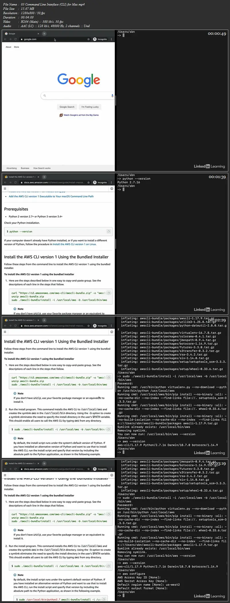Open new tab in the 00:03:19 frame browser

coord(44,463)
